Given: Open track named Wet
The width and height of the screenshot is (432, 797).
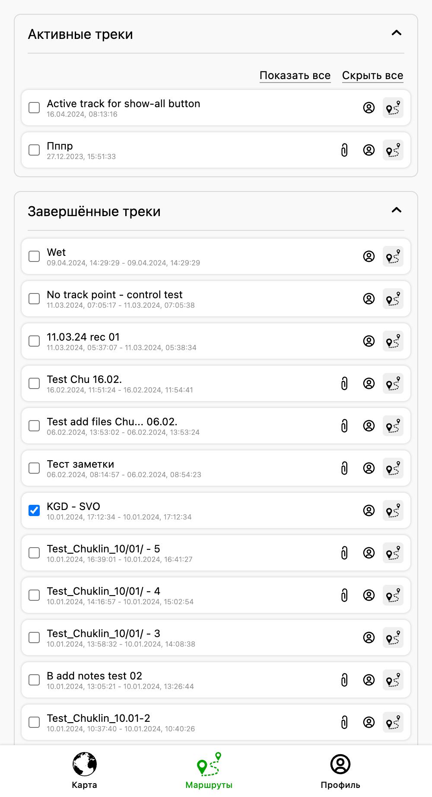Looking at the screenshot, I should (x=56, y=252).
